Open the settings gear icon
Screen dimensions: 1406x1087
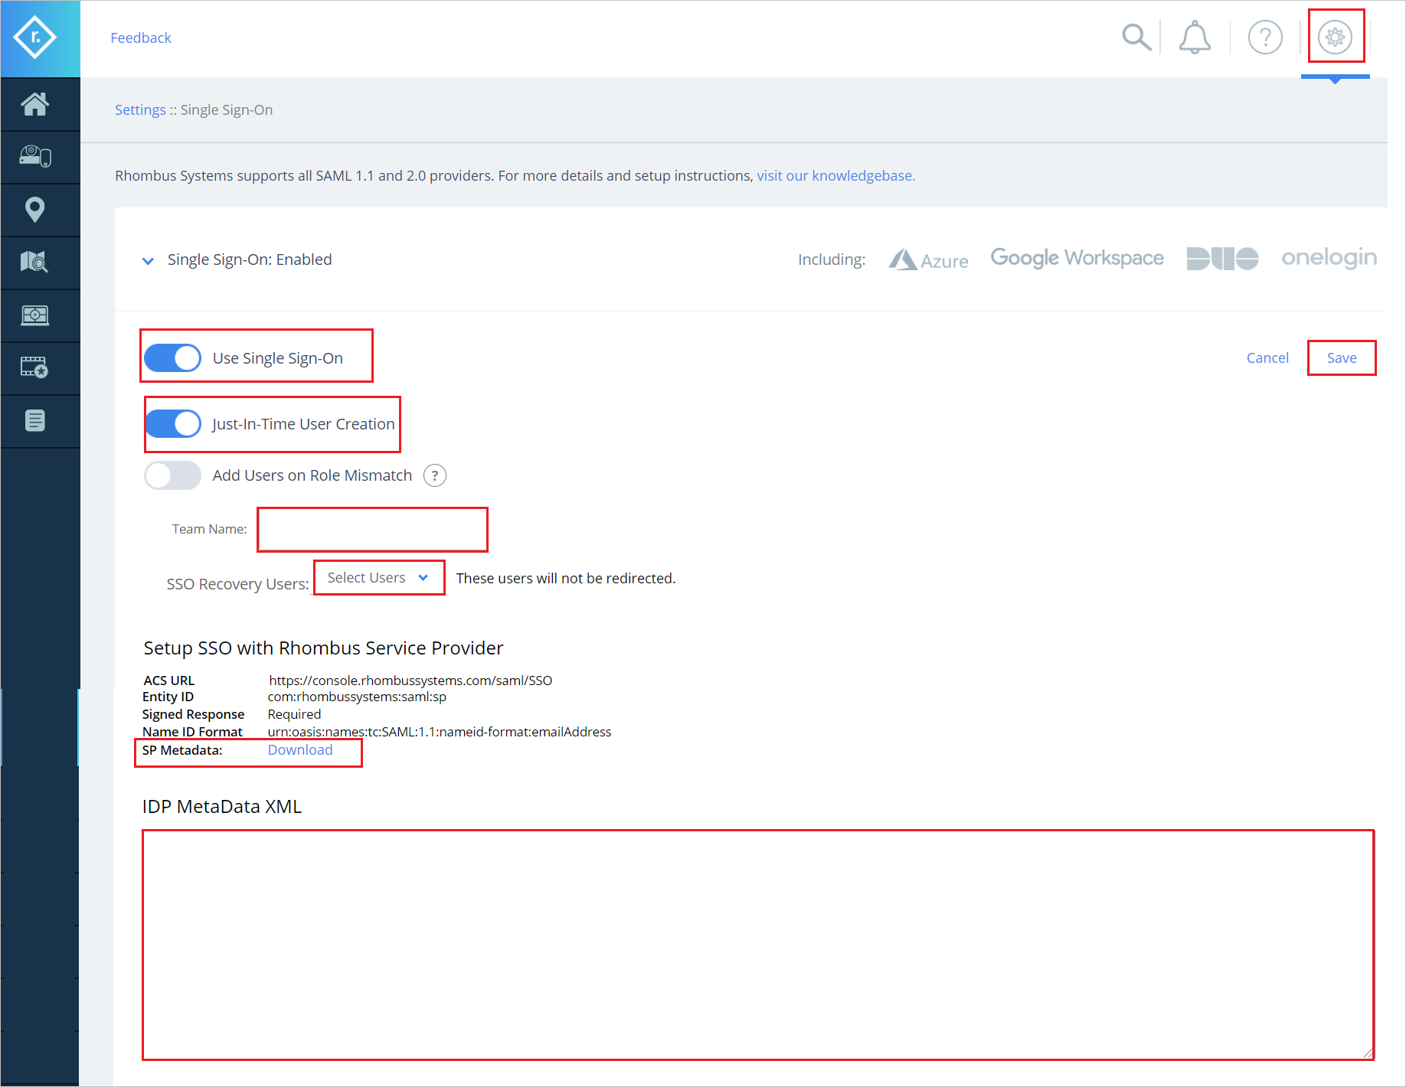[x=1335, y=37]
